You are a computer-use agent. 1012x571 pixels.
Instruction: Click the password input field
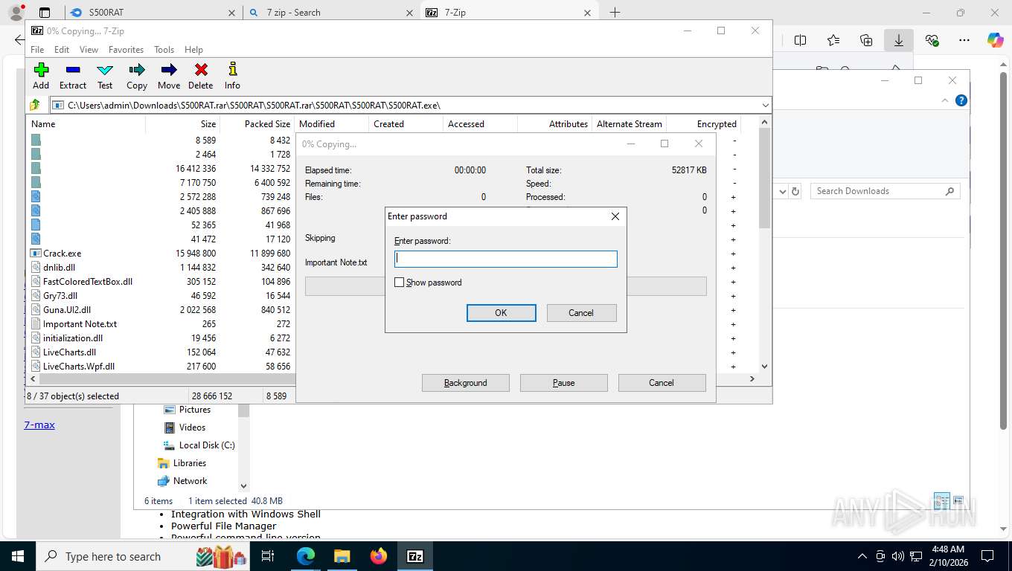click(x=506, y=259)
